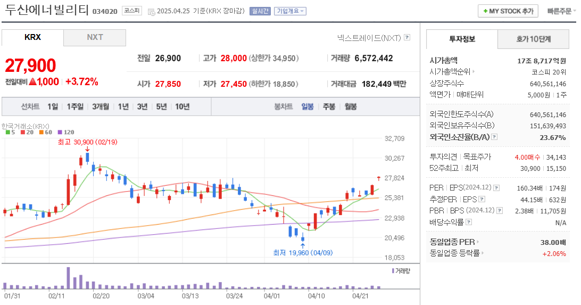581x305 pixels.
Task: Show the 1주일 line chart
Action: click(75, 107)
